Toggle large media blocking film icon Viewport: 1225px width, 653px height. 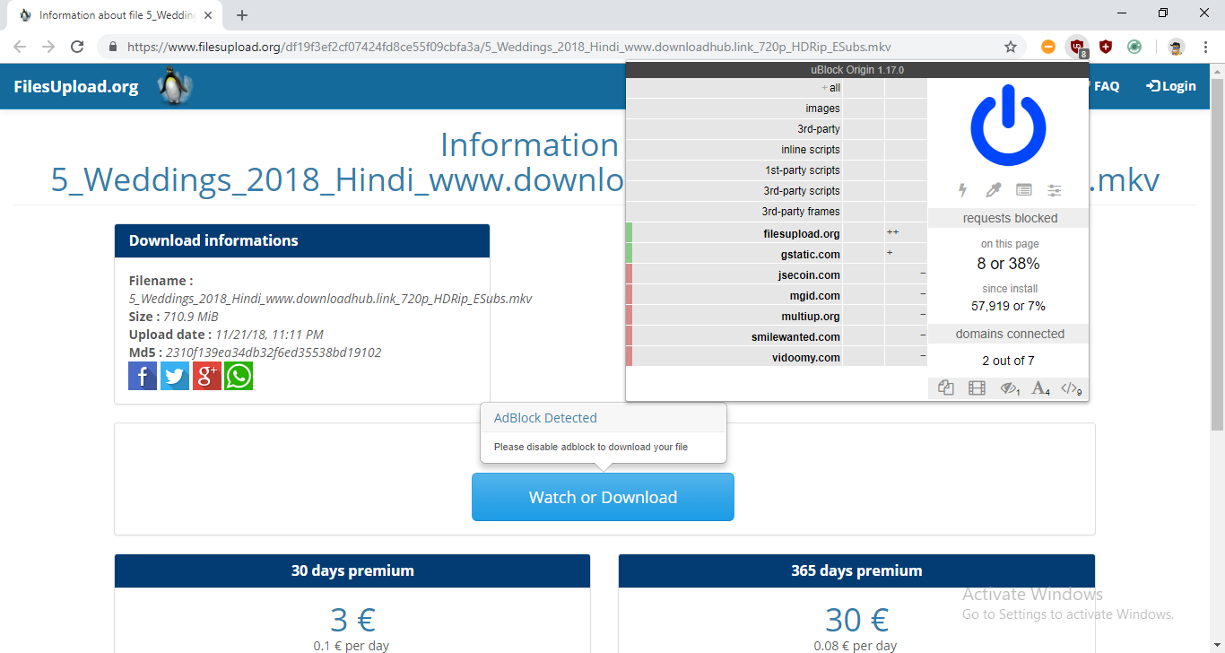coord(977,388)
